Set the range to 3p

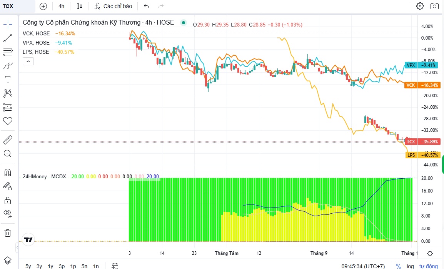62,266
